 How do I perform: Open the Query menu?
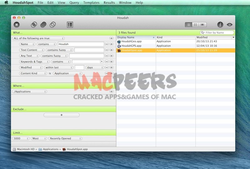[x=74, y=3]
